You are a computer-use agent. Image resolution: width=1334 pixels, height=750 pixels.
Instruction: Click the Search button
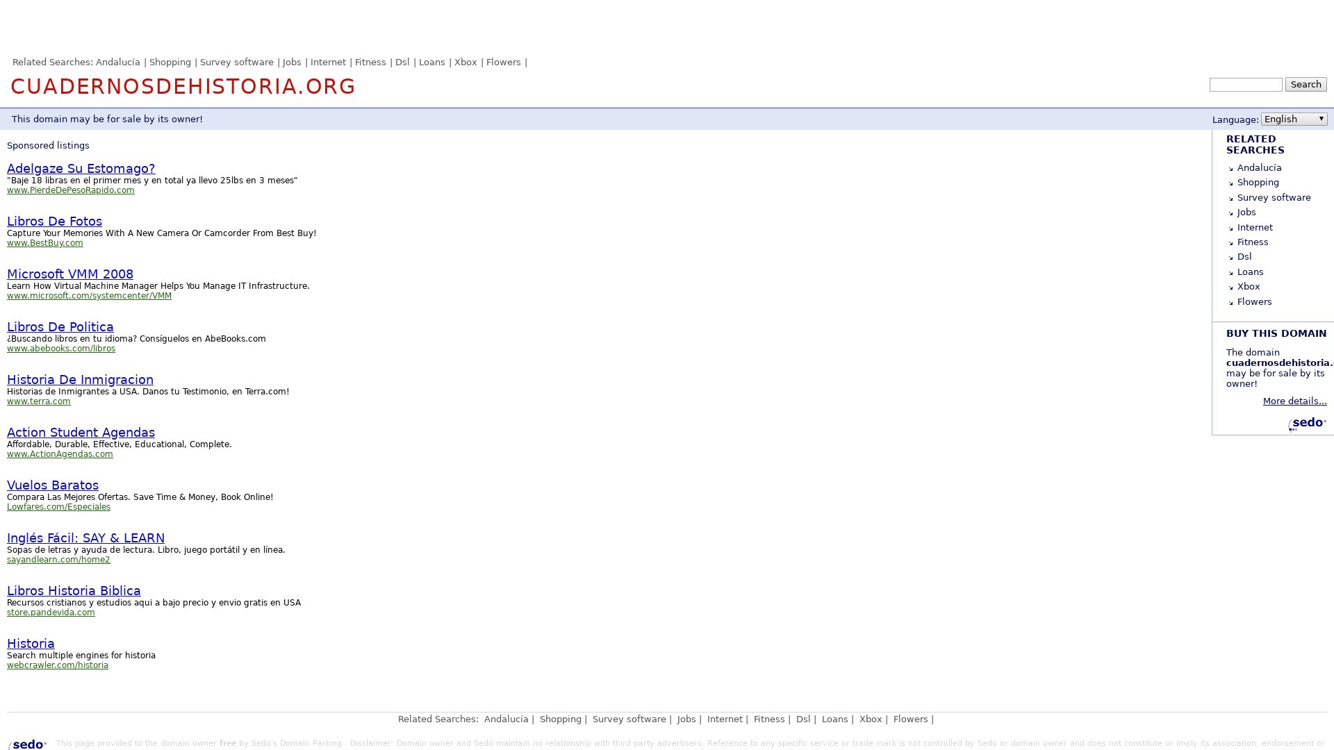coord(1306,85)
